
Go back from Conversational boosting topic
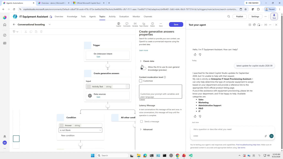(14, 25)
